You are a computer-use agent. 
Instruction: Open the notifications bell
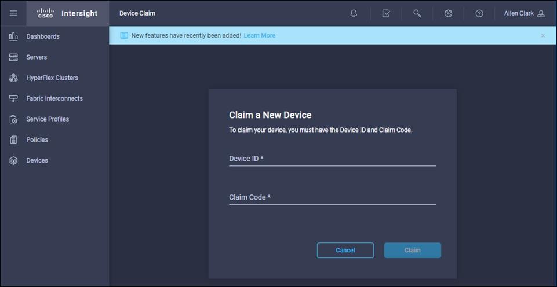tap(354, 13)
